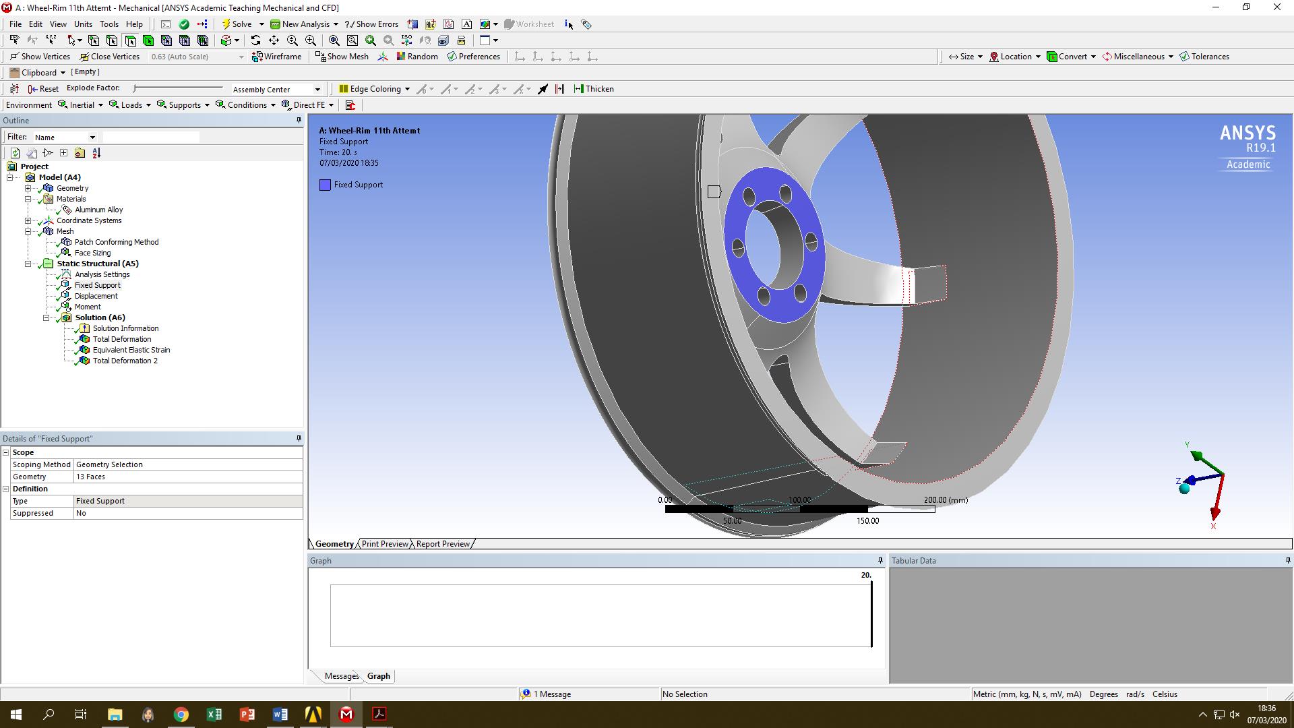The width and height of the screenshot is (1294, 728).
Task: Activate the Box Zoom tool icon
Action: [310, 40]
